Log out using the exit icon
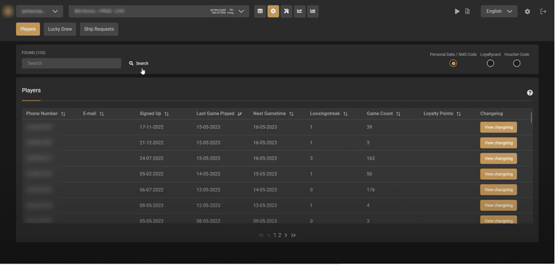The image size is (555, 265). (x=543, y=11)
